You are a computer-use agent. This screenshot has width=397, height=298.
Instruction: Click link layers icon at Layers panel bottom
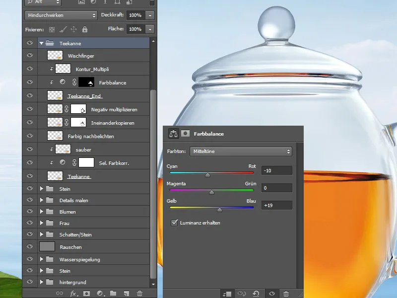click(x=60, y=293)
